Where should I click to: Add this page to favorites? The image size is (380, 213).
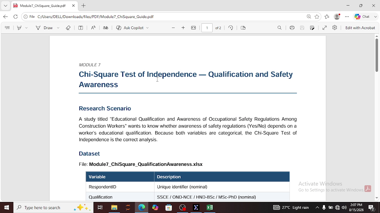click(x=317, y=17)
